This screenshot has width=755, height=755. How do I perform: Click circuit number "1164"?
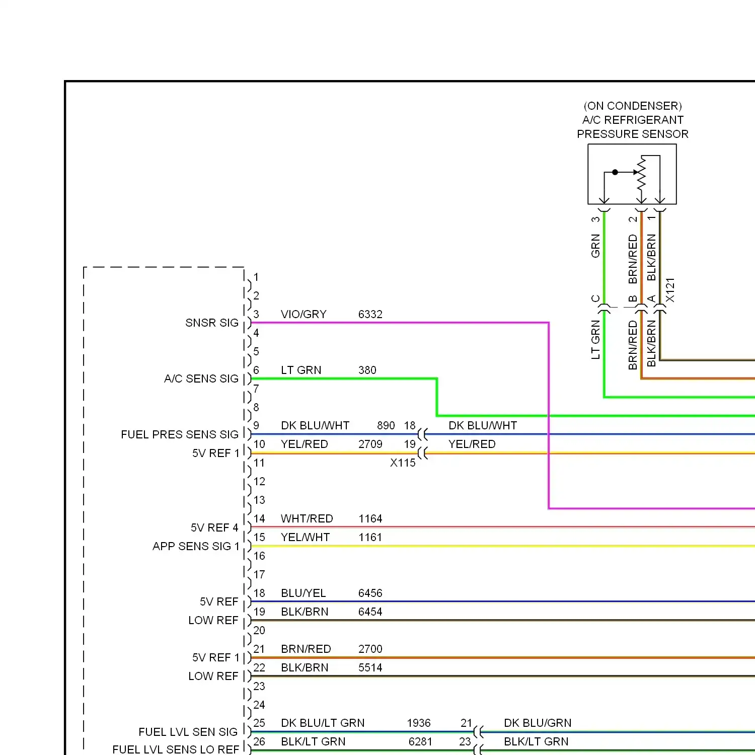(370, 518)
